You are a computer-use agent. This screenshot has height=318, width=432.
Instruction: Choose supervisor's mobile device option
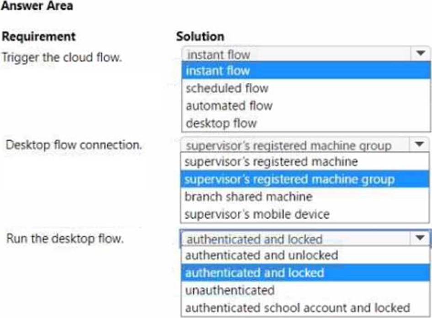click(x=305, y=214)
